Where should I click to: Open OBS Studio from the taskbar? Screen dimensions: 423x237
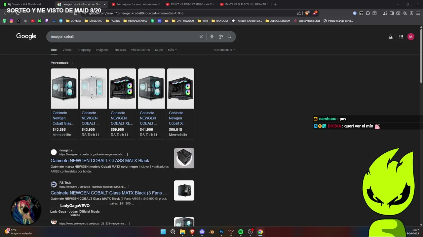point(250,232)
